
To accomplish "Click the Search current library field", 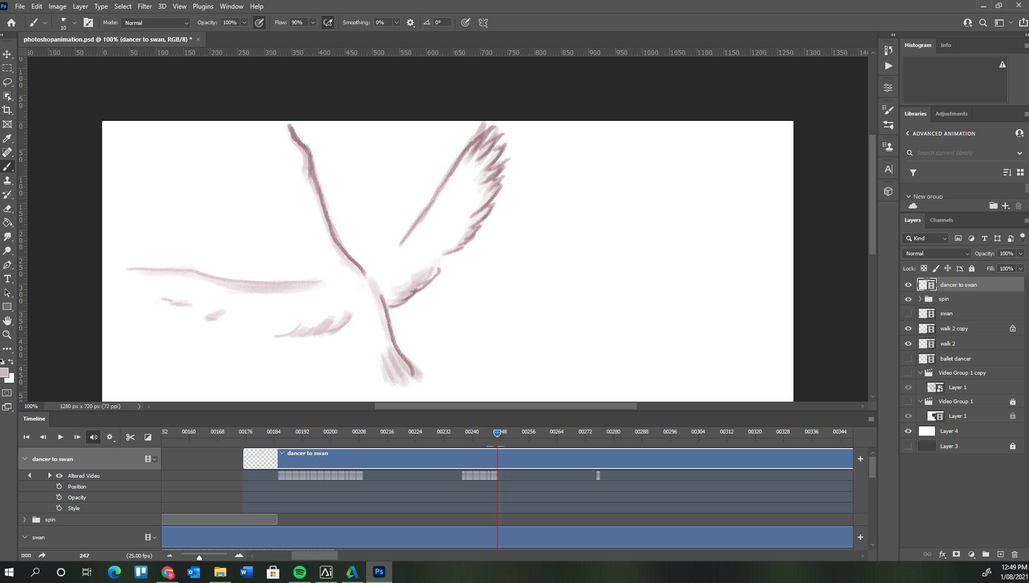I will click(x=965, y=153).
